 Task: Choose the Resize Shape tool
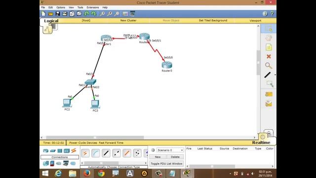coord(270,84)
